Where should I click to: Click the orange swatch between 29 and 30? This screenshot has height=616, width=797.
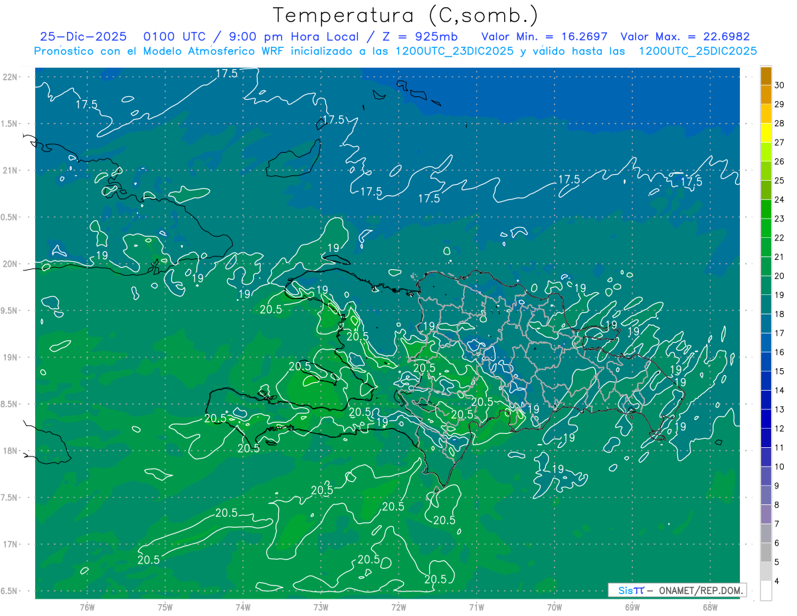coord(766,94)
